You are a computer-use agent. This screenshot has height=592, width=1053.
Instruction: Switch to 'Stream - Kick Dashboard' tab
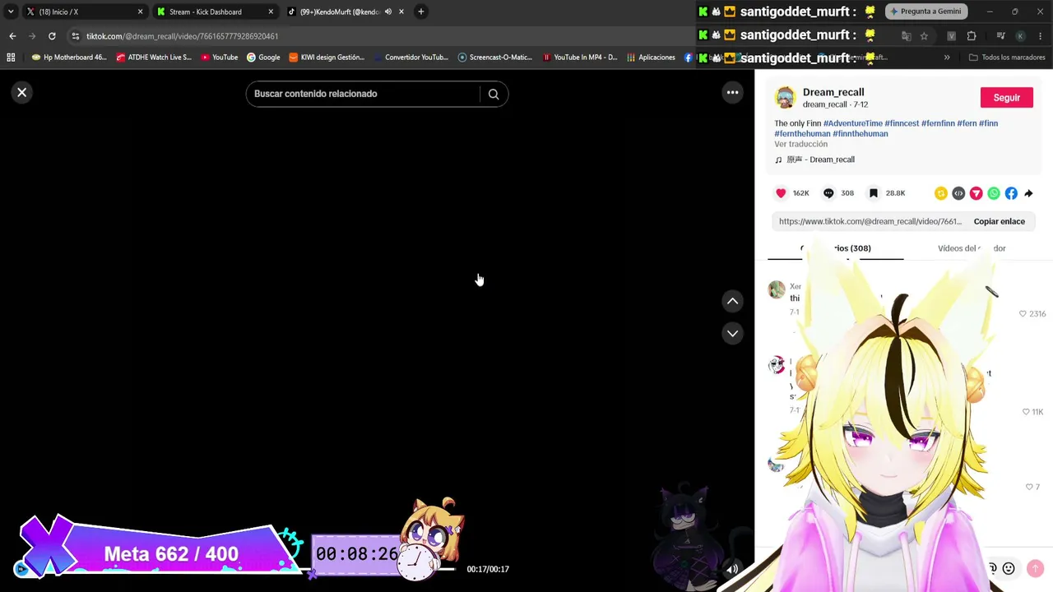tap(214, 12)
